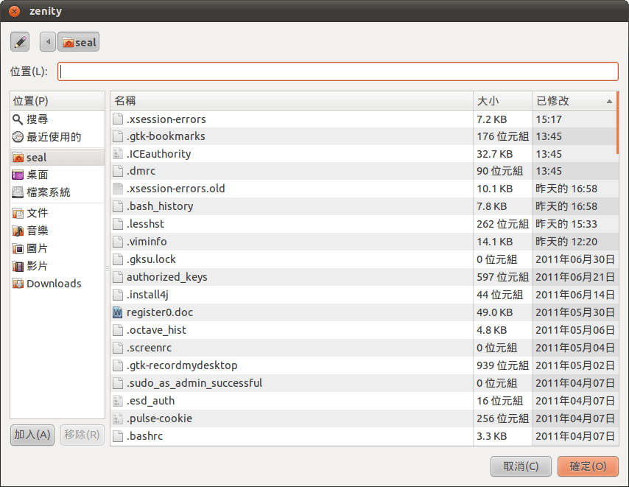Screen dimensions: 629x487
Task: Select seal home folder in sidebar
Action: tap(36, 157)
